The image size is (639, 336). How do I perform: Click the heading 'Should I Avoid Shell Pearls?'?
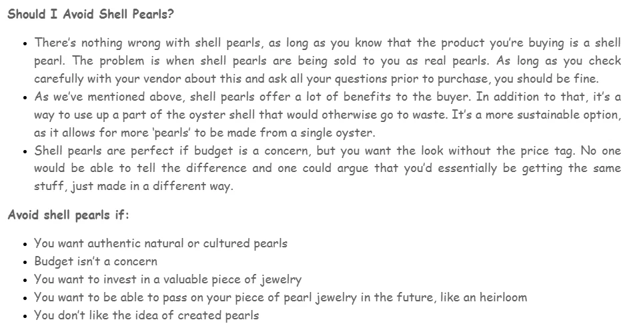[x=91, y=13]
